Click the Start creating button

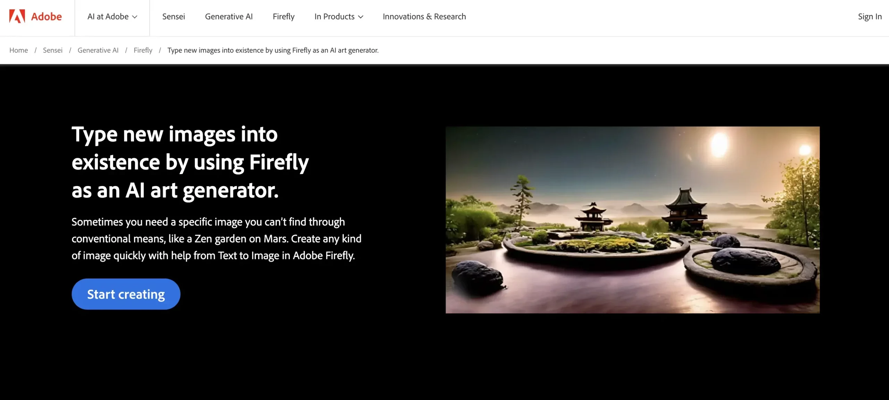[126, 294]
